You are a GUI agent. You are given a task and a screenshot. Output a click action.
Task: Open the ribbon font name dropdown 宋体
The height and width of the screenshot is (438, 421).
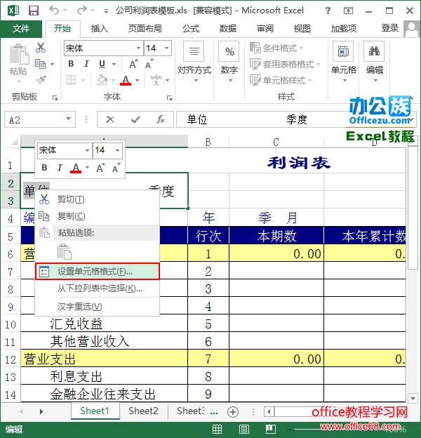[x=138, y=48]
